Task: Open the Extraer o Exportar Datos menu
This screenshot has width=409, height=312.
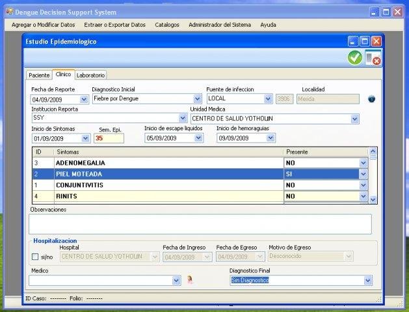Action: click(x=115, y=25)
